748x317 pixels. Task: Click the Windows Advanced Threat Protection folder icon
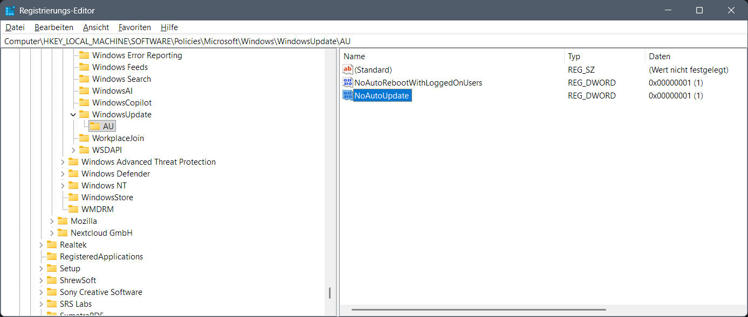click(x=73, y=161)
